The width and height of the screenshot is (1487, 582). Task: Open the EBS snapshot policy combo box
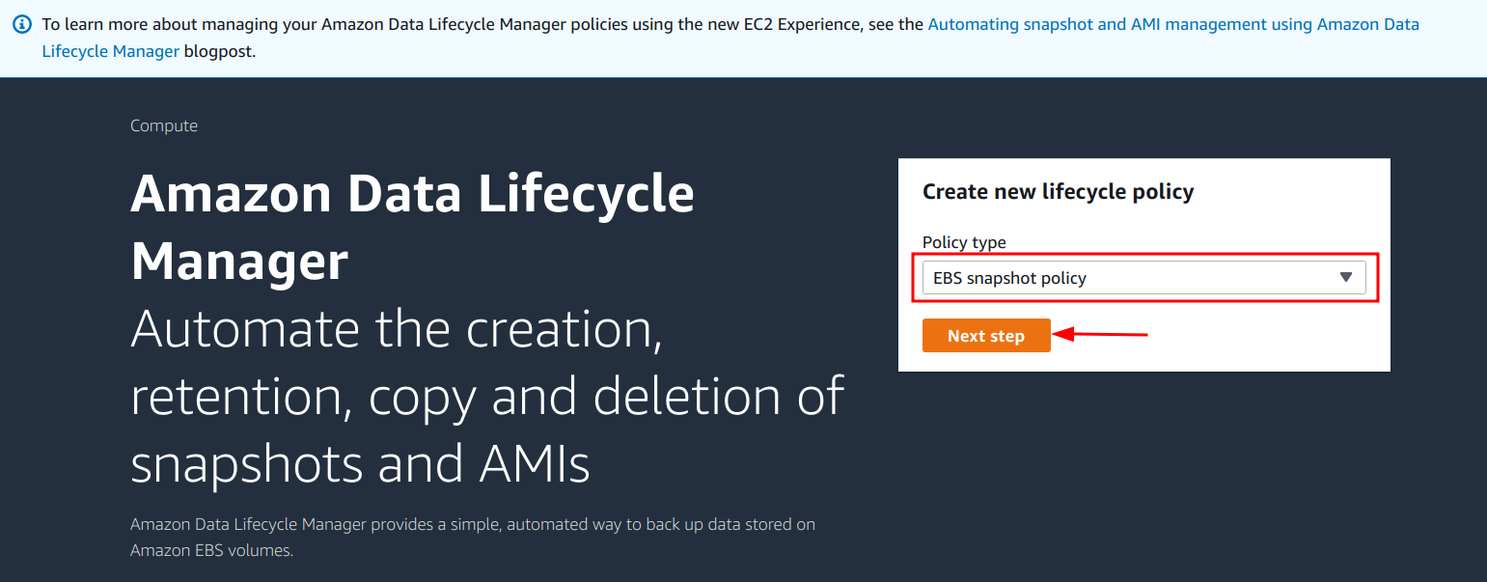(x=1143, y=278)
